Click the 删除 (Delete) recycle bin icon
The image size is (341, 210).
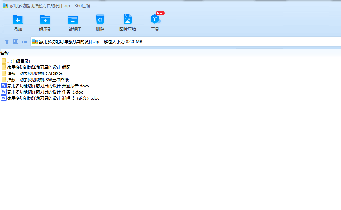(x=100, y=19)
